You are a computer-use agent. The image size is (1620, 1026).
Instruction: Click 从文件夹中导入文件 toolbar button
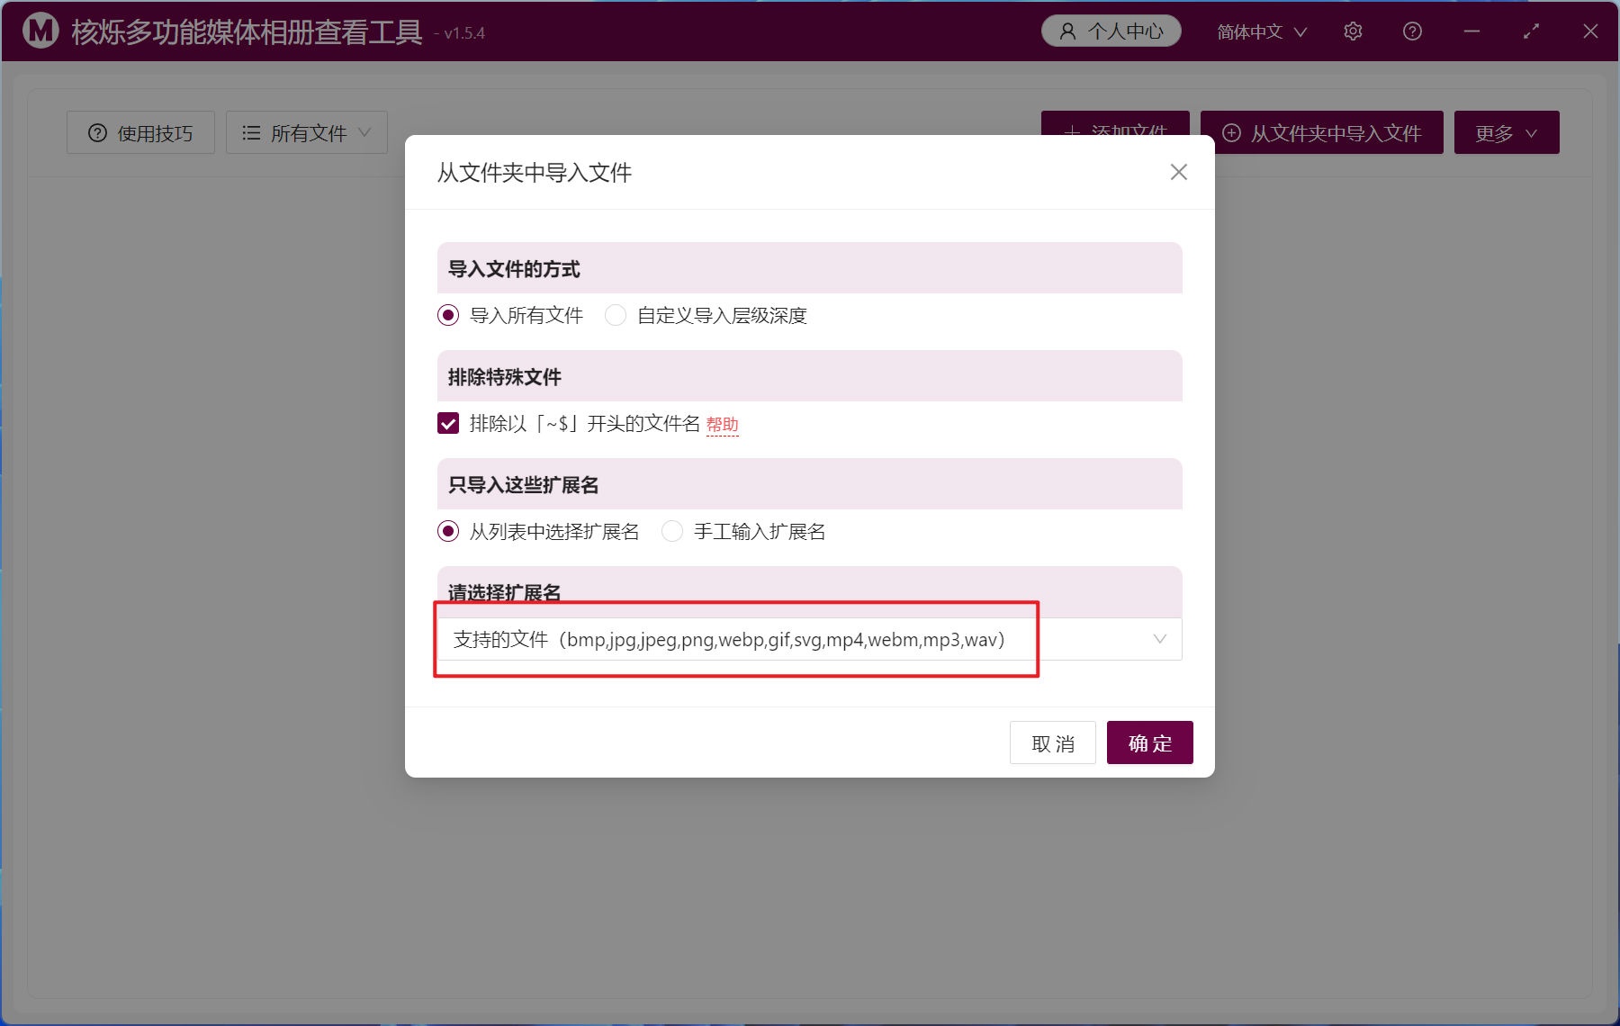pos(1322,133)
